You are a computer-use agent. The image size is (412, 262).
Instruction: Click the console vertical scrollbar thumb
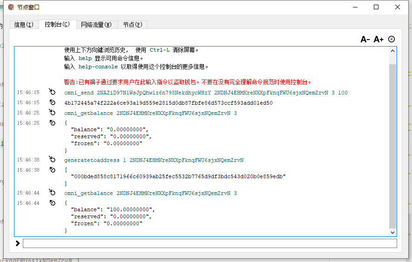pyautogui.click(x=392, y=146)
